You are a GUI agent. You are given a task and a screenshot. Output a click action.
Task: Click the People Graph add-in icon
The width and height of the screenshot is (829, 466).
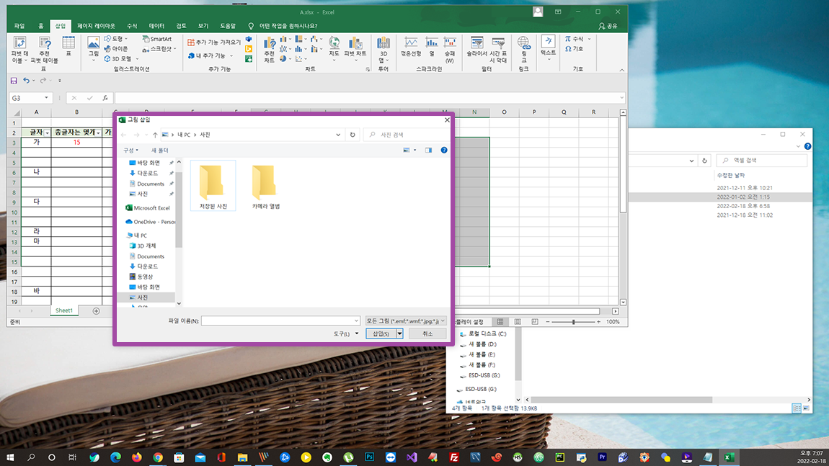249,58
